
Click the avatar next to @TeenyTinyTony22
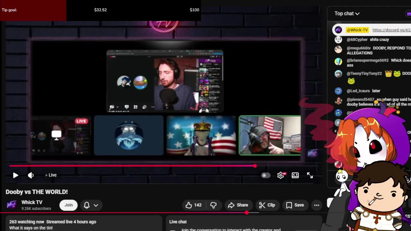click(338, 74)
